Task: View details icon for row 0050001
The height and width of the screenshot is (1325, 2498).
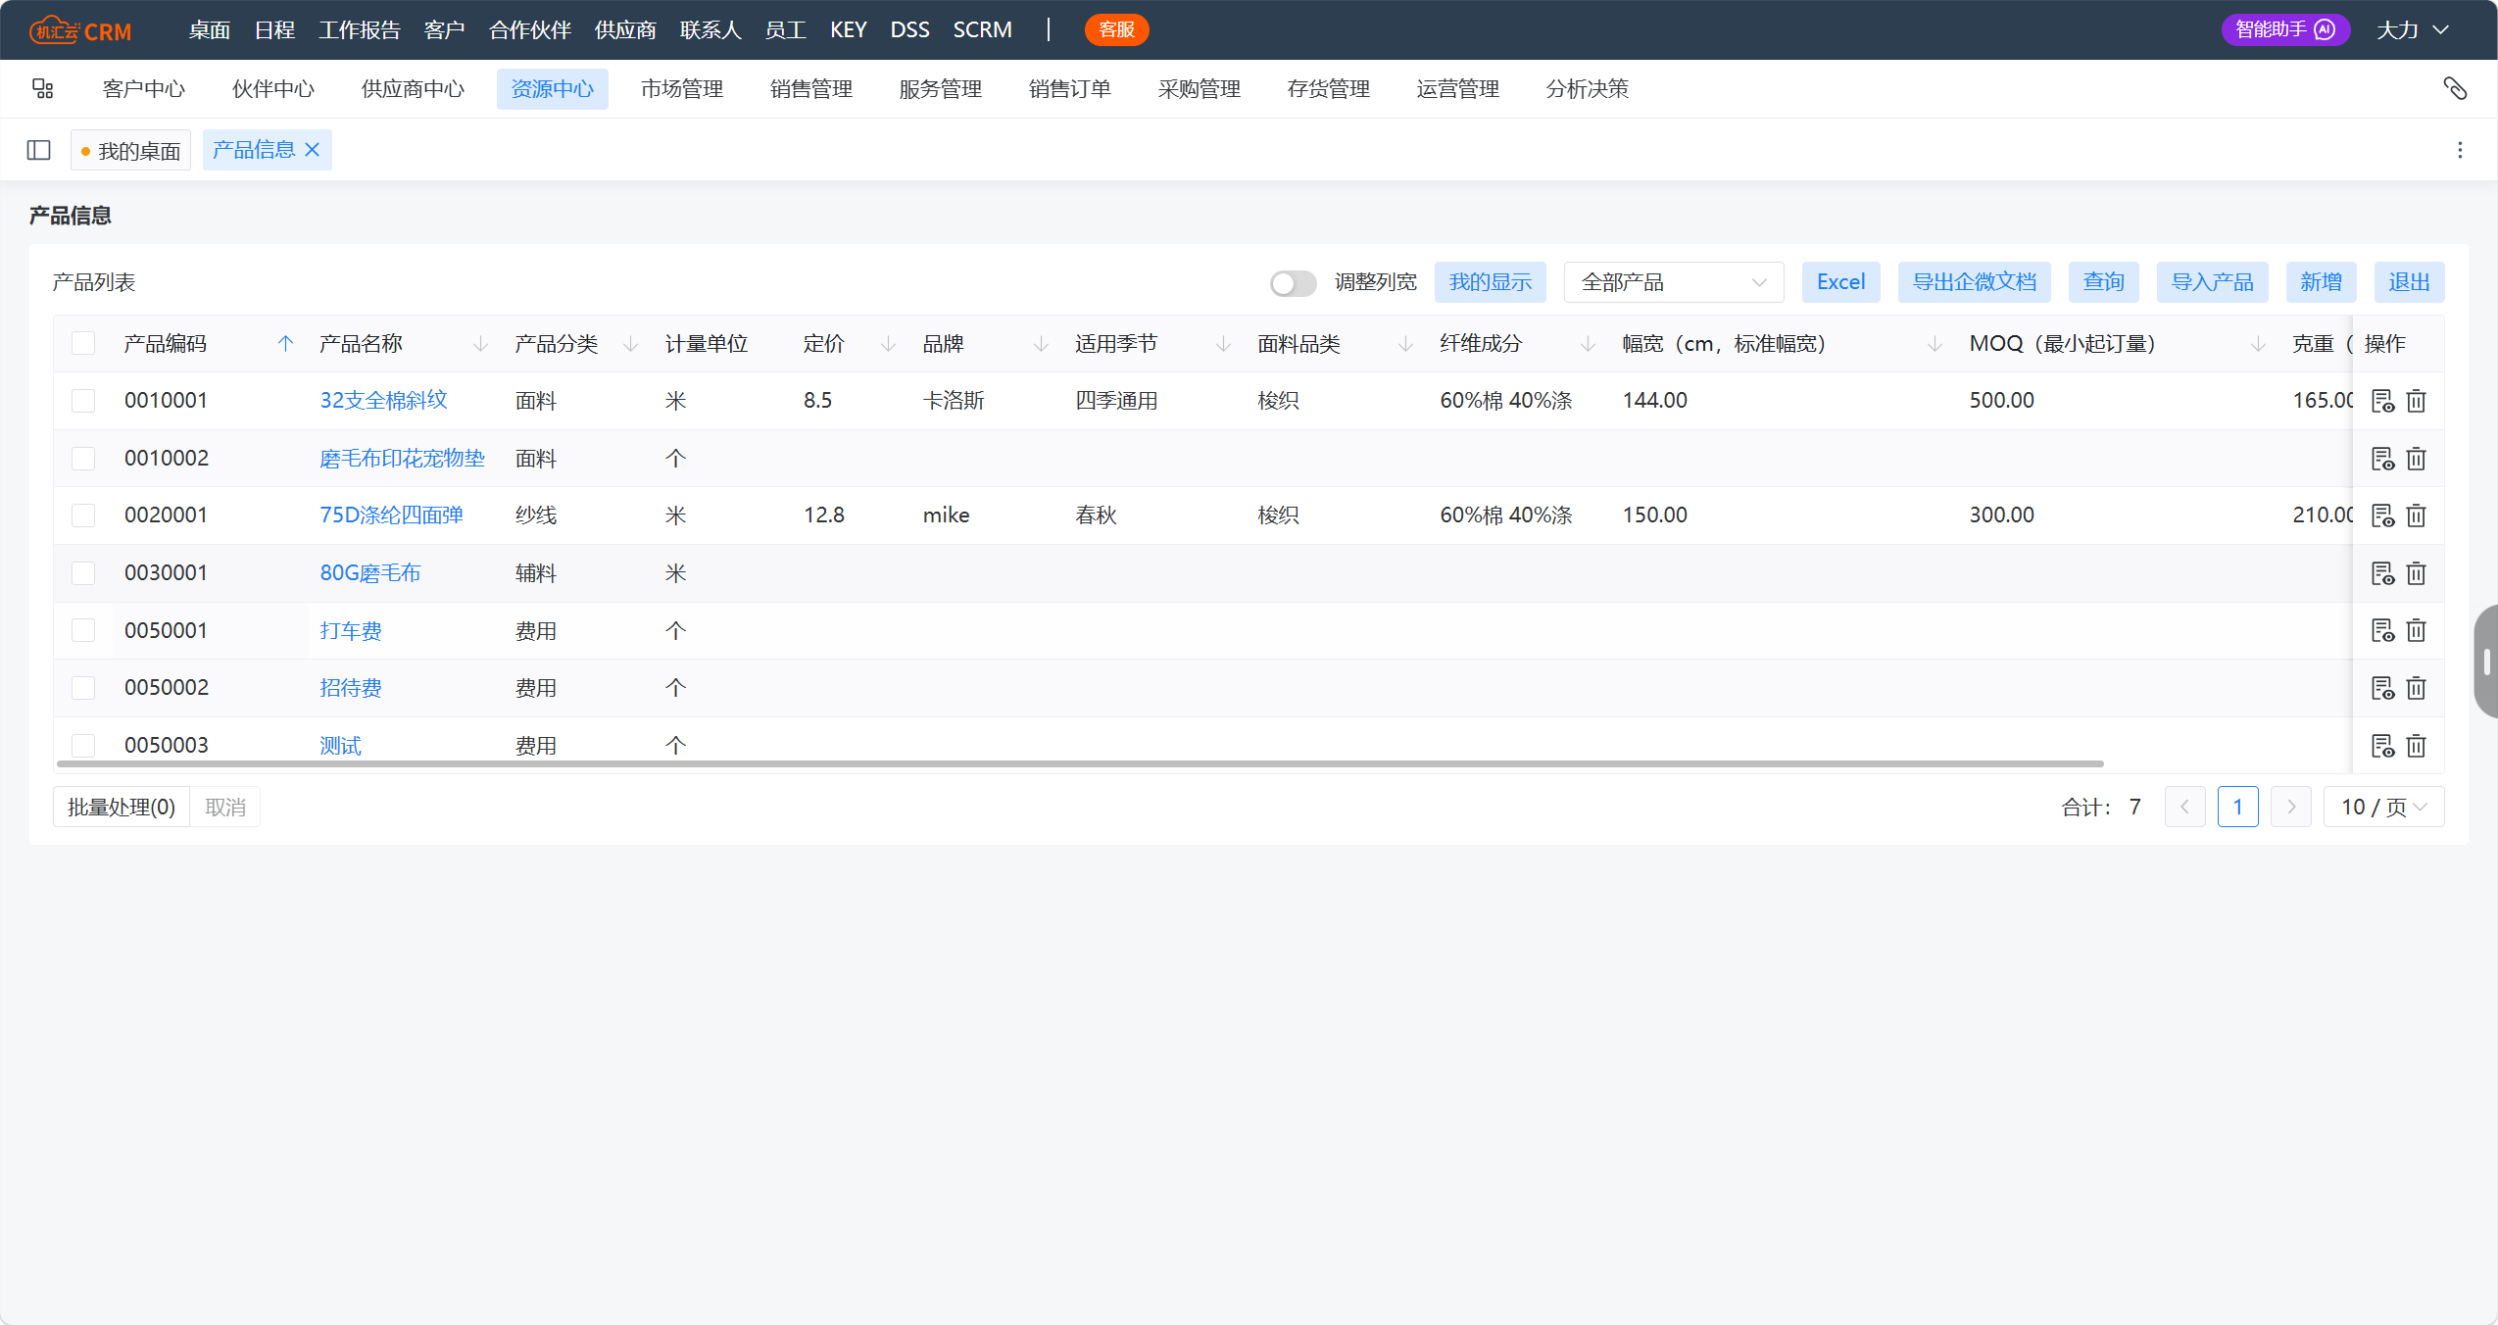Action: coord(2382,630)
